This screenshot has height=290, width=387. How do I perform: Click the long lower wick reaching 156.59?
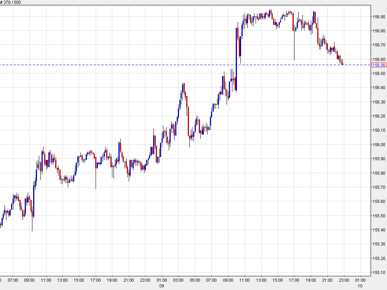(x=294, y=49)
